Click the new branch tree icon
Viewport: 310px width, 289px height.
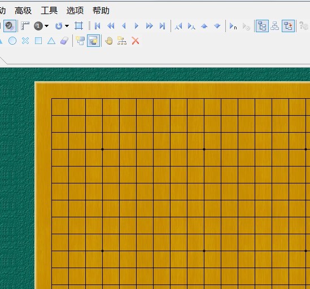[x=122, y=41]
